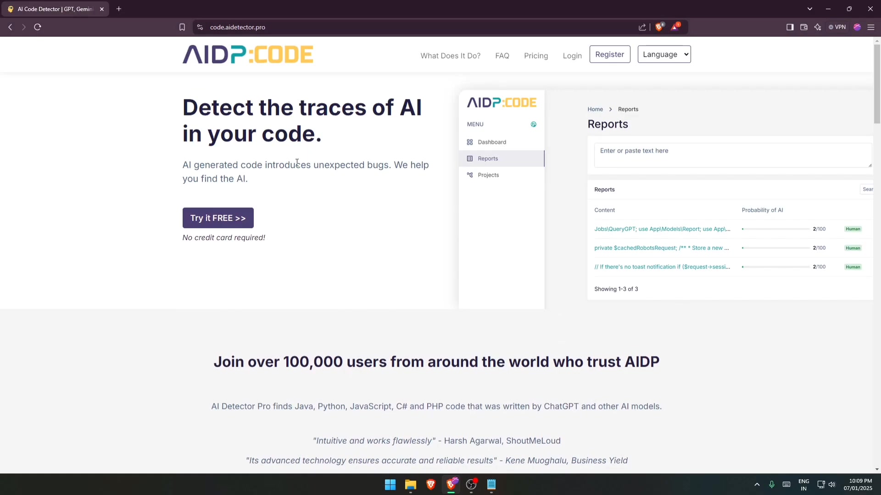Open the toast notification report row
This screenshot has height=495, width=881.
coord(662,267)
